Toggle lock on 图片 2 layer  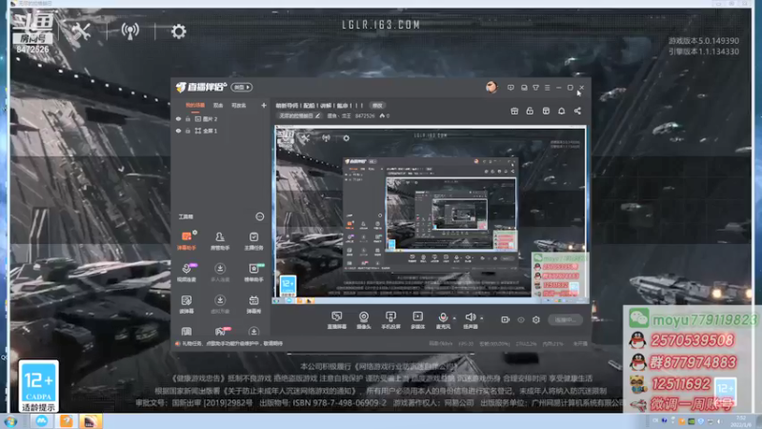[x=188, y=118]
